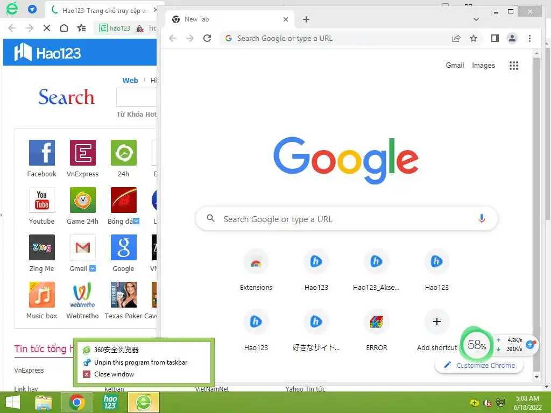Click the muted volume tray icon
This screenshot has width=551, height=413.
[x=487, y=403]
